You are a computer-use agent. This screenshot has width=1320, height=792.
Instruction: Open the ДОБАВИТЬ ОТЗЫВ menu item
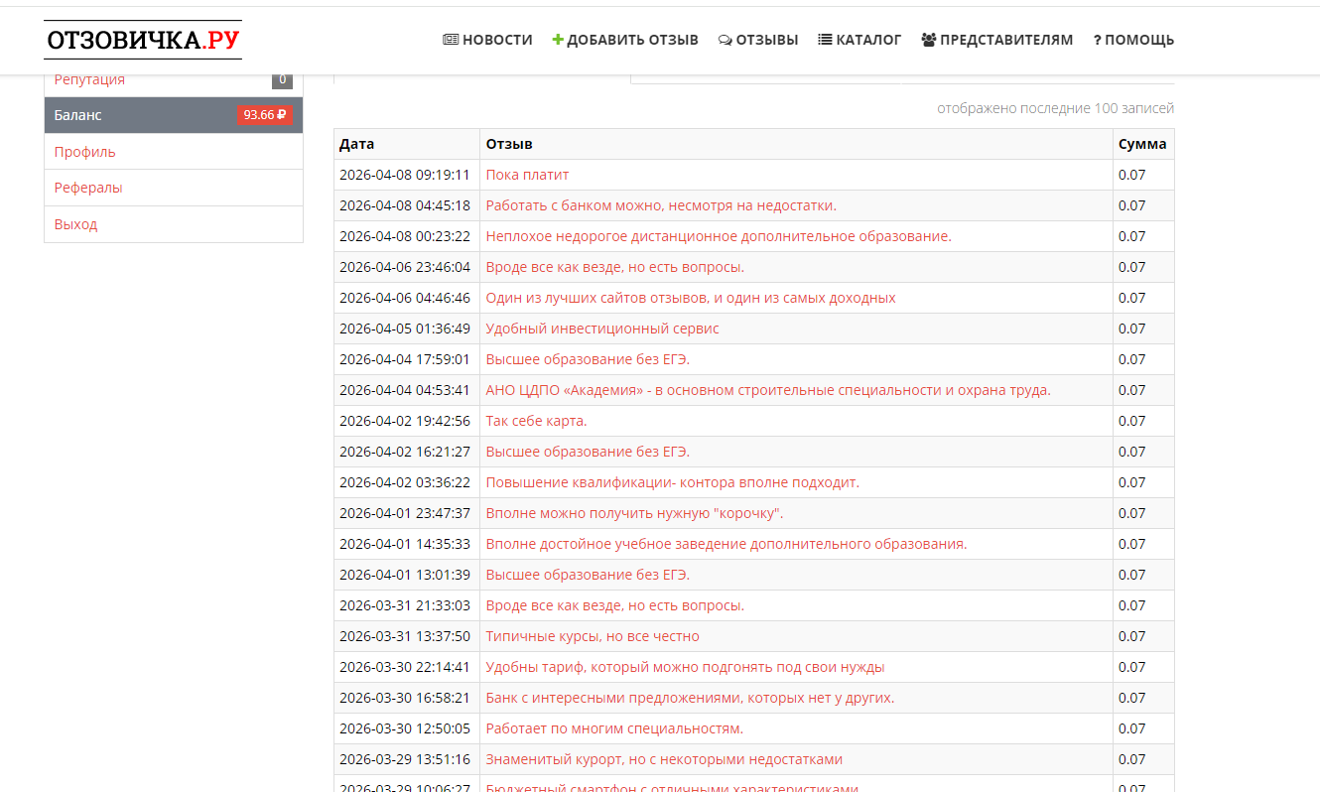point(625,40)
